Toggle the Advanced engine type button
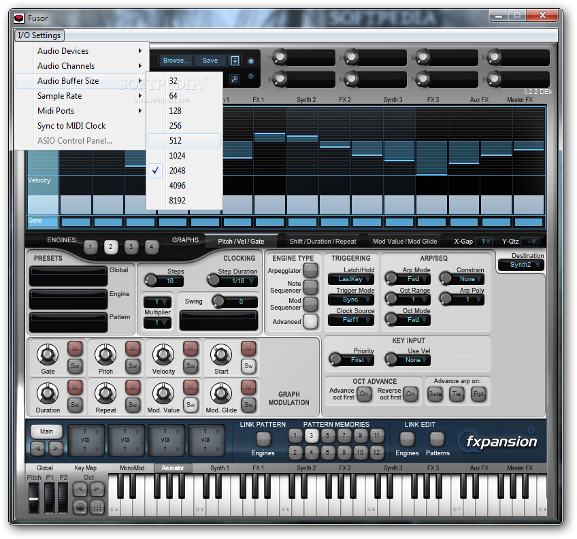 point(310,321)
